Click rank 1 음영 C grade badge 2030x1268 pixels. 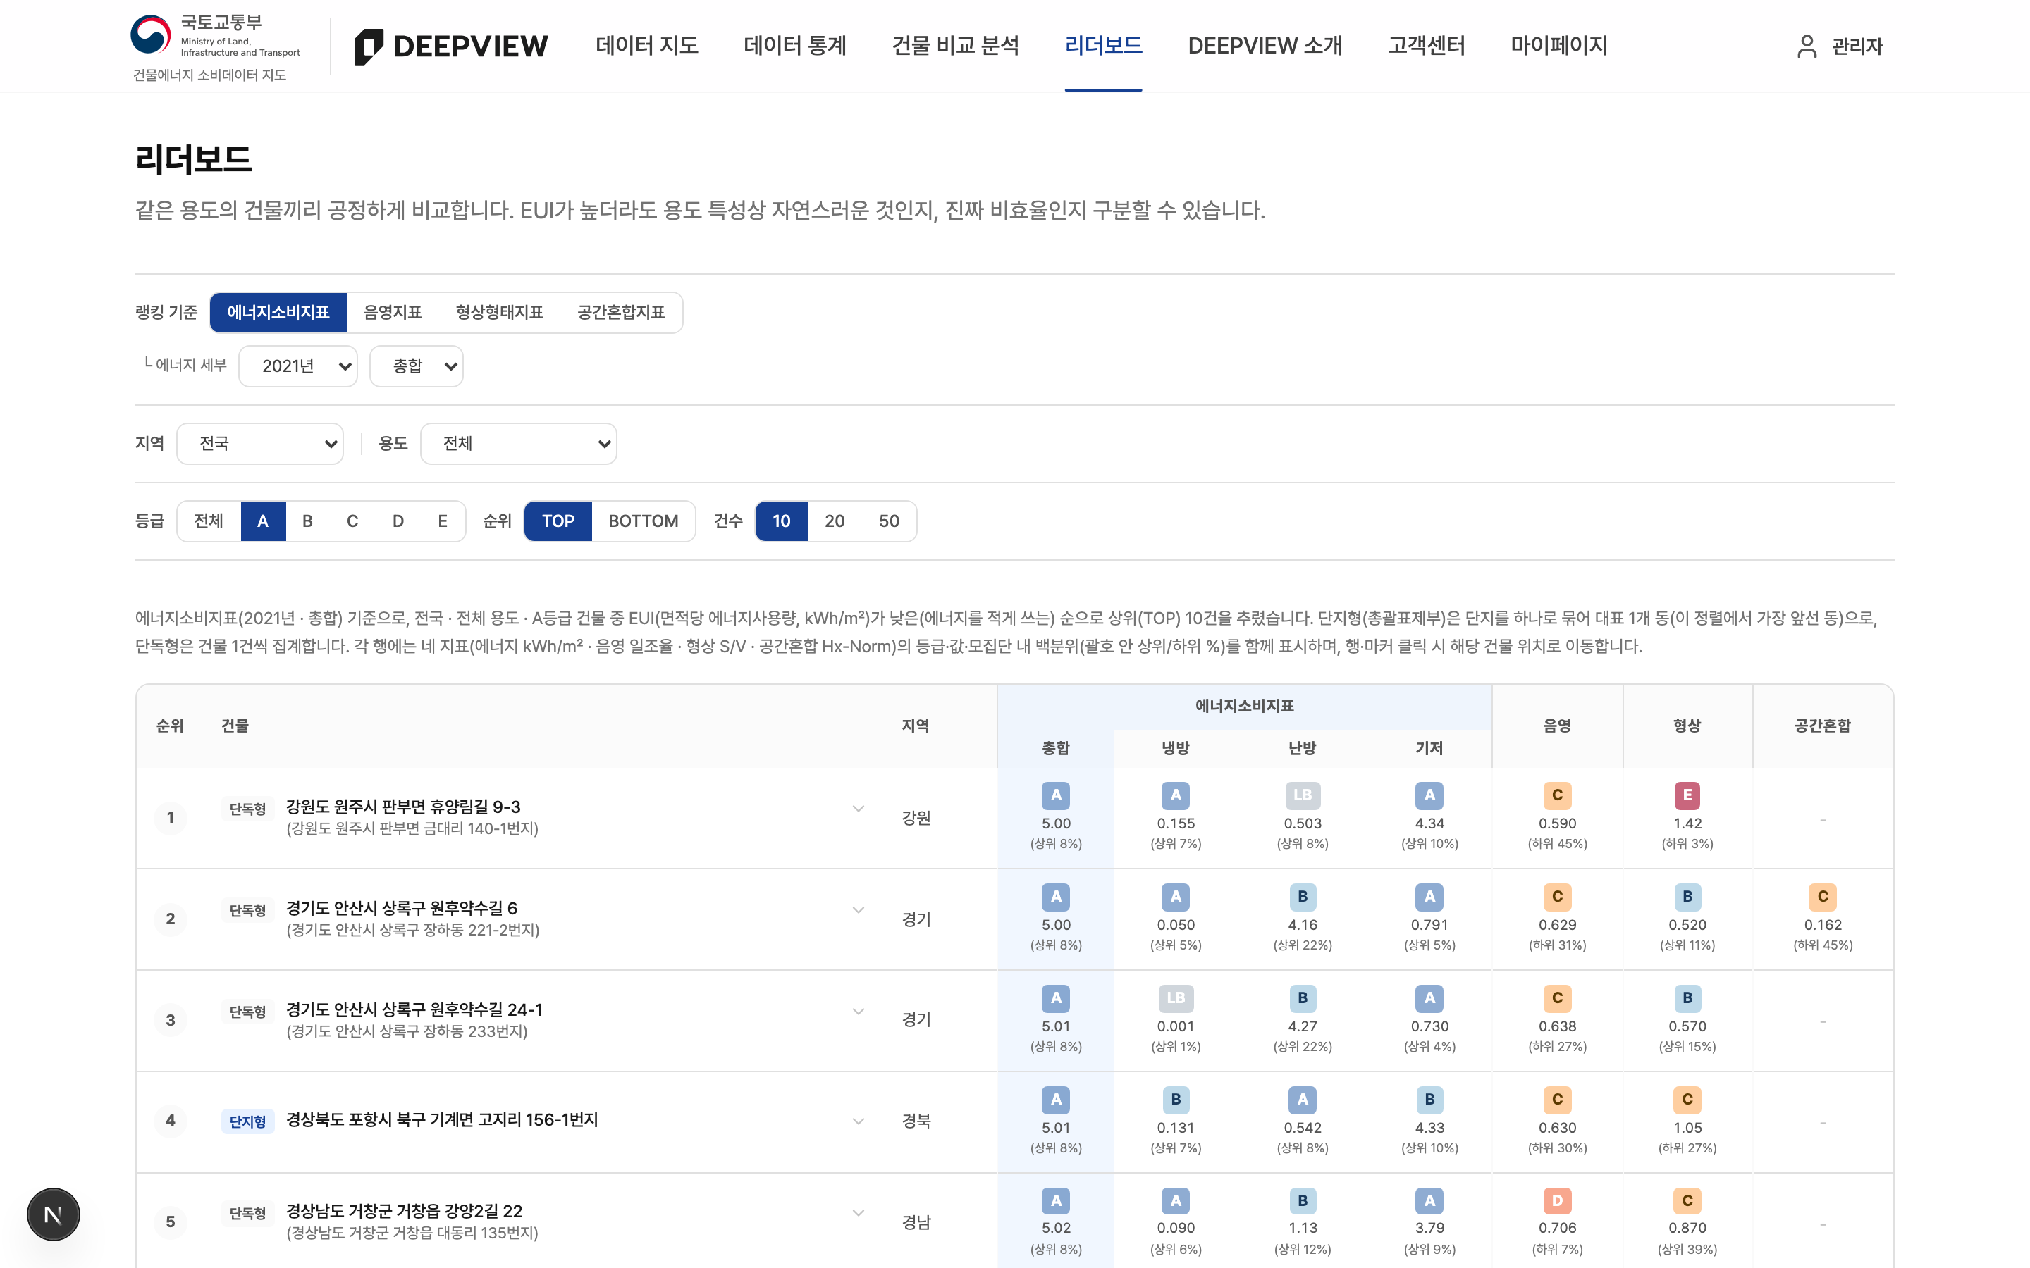click(1557, 795)
